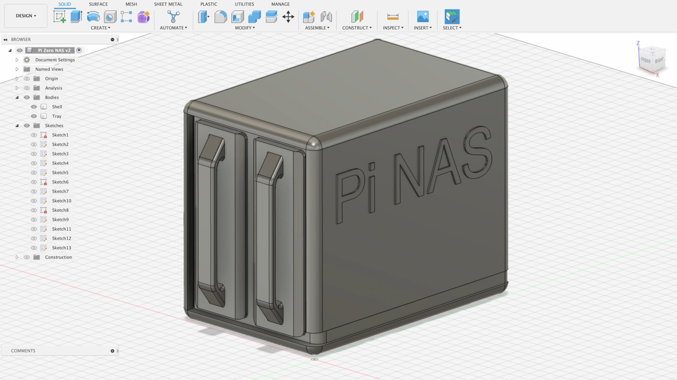Select Sketch13 in the browser tree
The height and width of the screenshot is (380, 677).
[x=61, y=248]
